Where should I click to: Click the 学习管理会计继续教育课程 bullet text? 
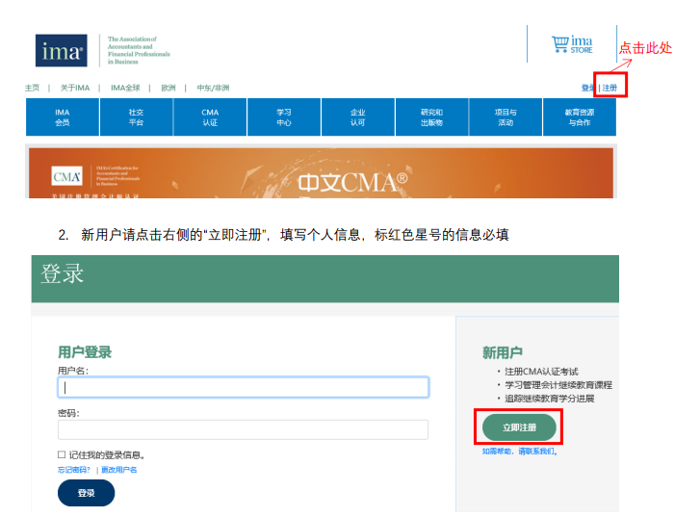click(558, 385)
